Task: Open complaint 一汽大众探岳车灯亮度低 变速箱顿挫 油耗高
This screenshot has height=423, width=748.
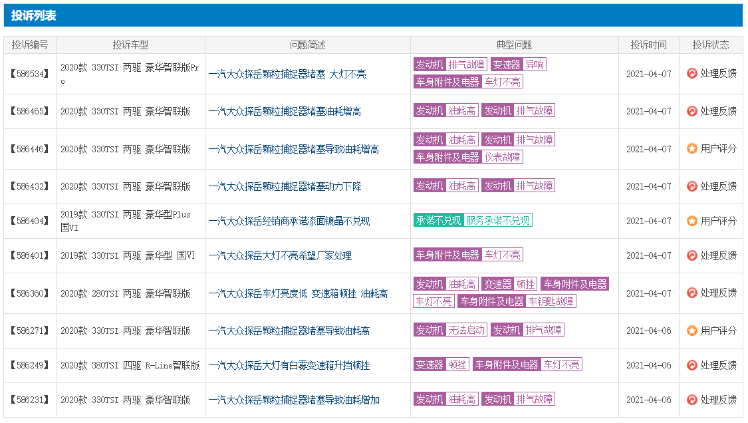Action: [298, 293]
